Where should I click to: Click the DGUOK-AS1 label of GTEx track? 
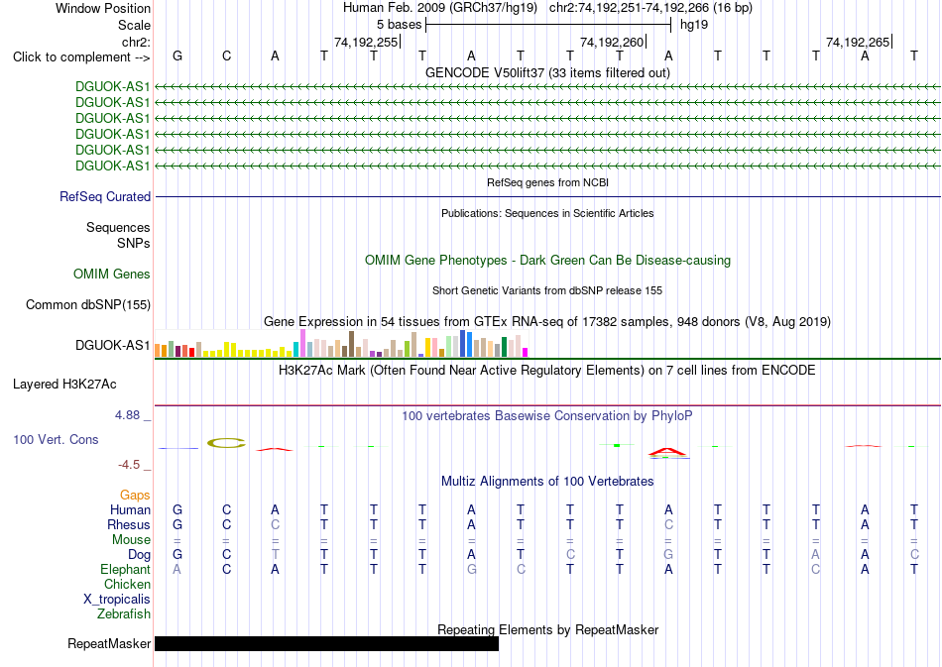click(x=112, y=345)
